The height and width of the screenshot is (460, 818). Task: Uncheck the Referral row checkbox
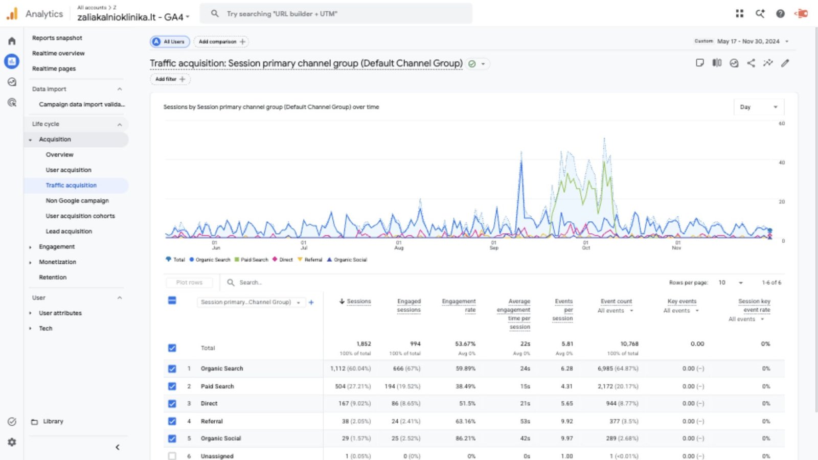172,421
